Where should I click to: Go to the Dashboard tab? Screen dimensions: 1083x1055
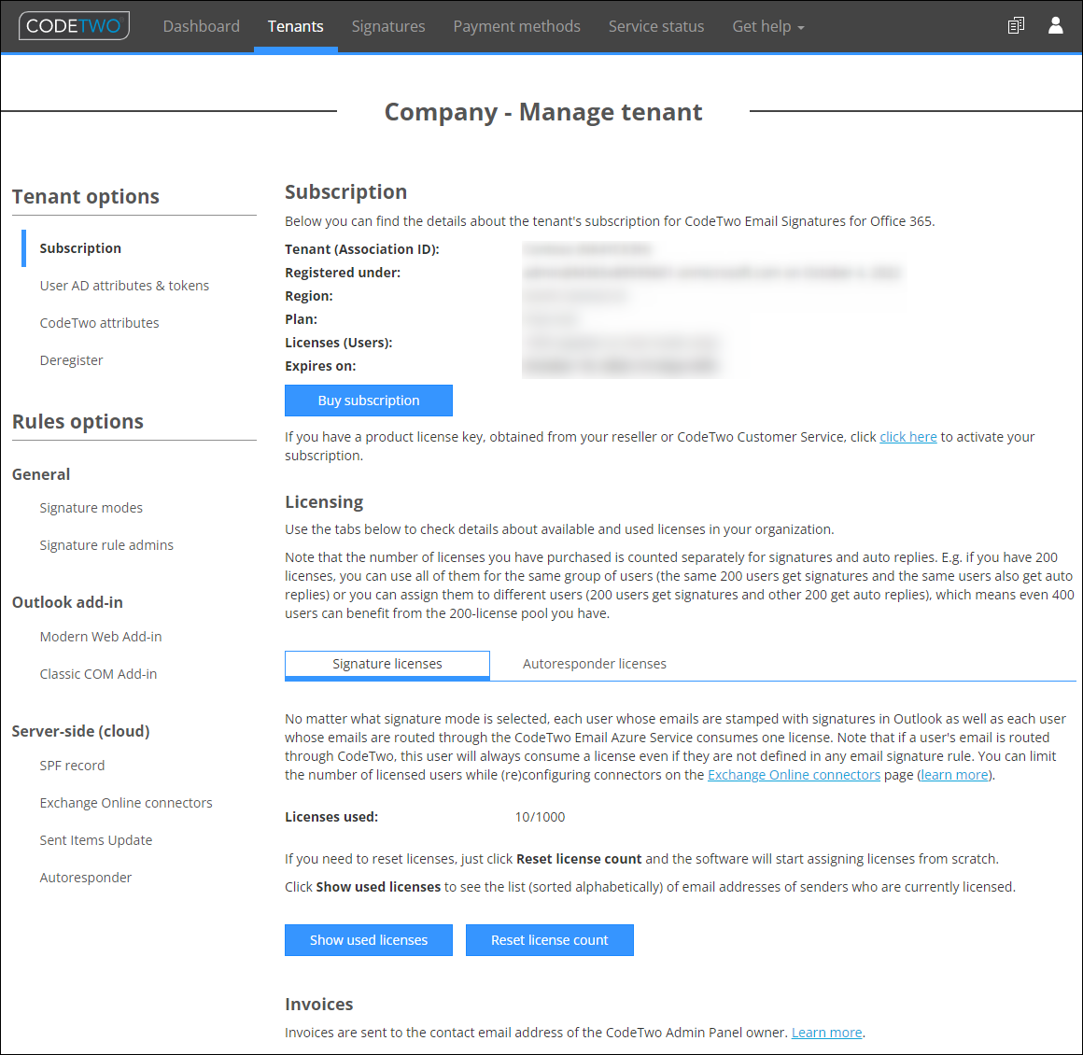pyautogui.click(x=201, y=26)
